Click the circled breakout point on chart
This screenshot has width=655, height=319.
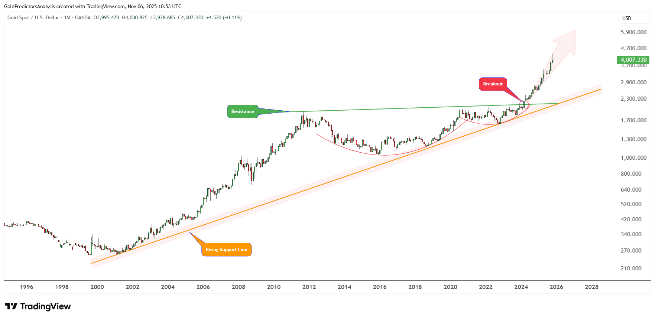[x=524, y=104]
